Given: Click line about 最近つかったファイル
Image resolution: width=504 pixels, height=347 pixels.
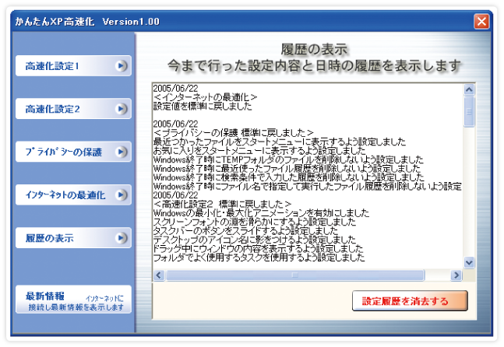Looking at the screenshot, I should [x=280, y=142].
